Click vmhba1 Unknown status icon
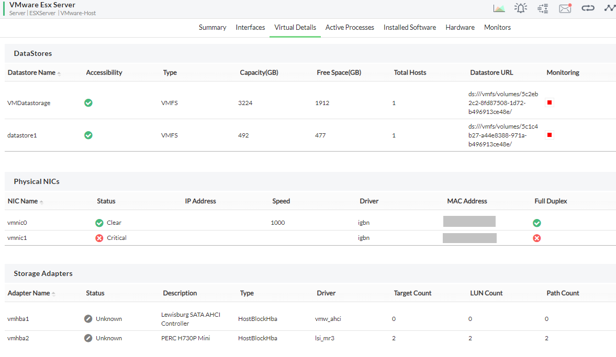 88,318
